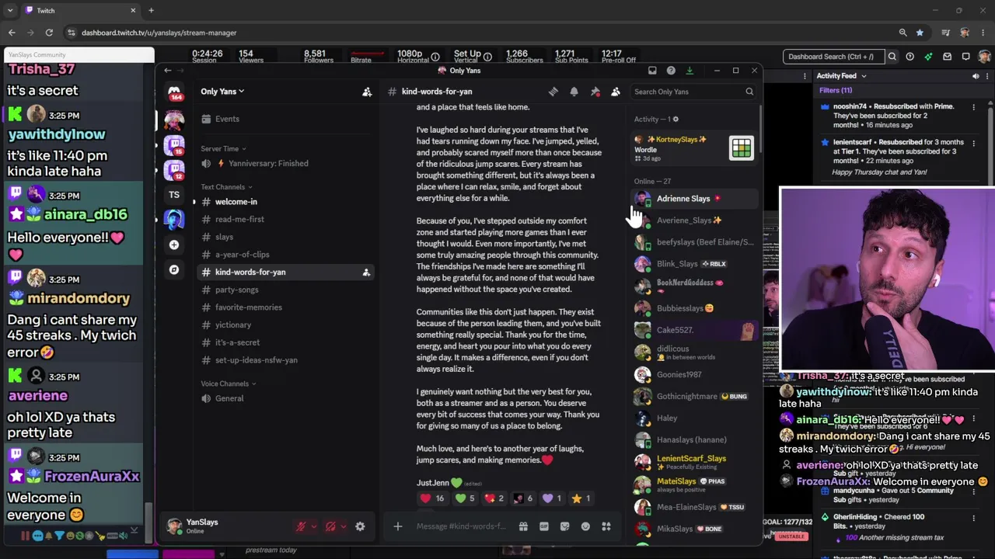The width and height of the screenshot is (995, 559).
Task: Toggle the purple heart reaction
Action: pyautogui.click(x=551, y=498)
